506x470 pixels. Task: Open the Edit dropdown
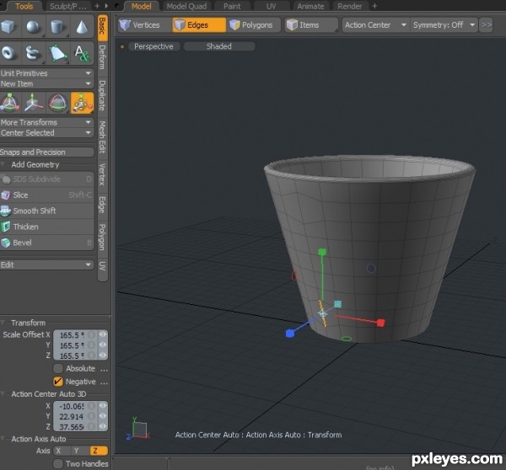tap(46, 265)
